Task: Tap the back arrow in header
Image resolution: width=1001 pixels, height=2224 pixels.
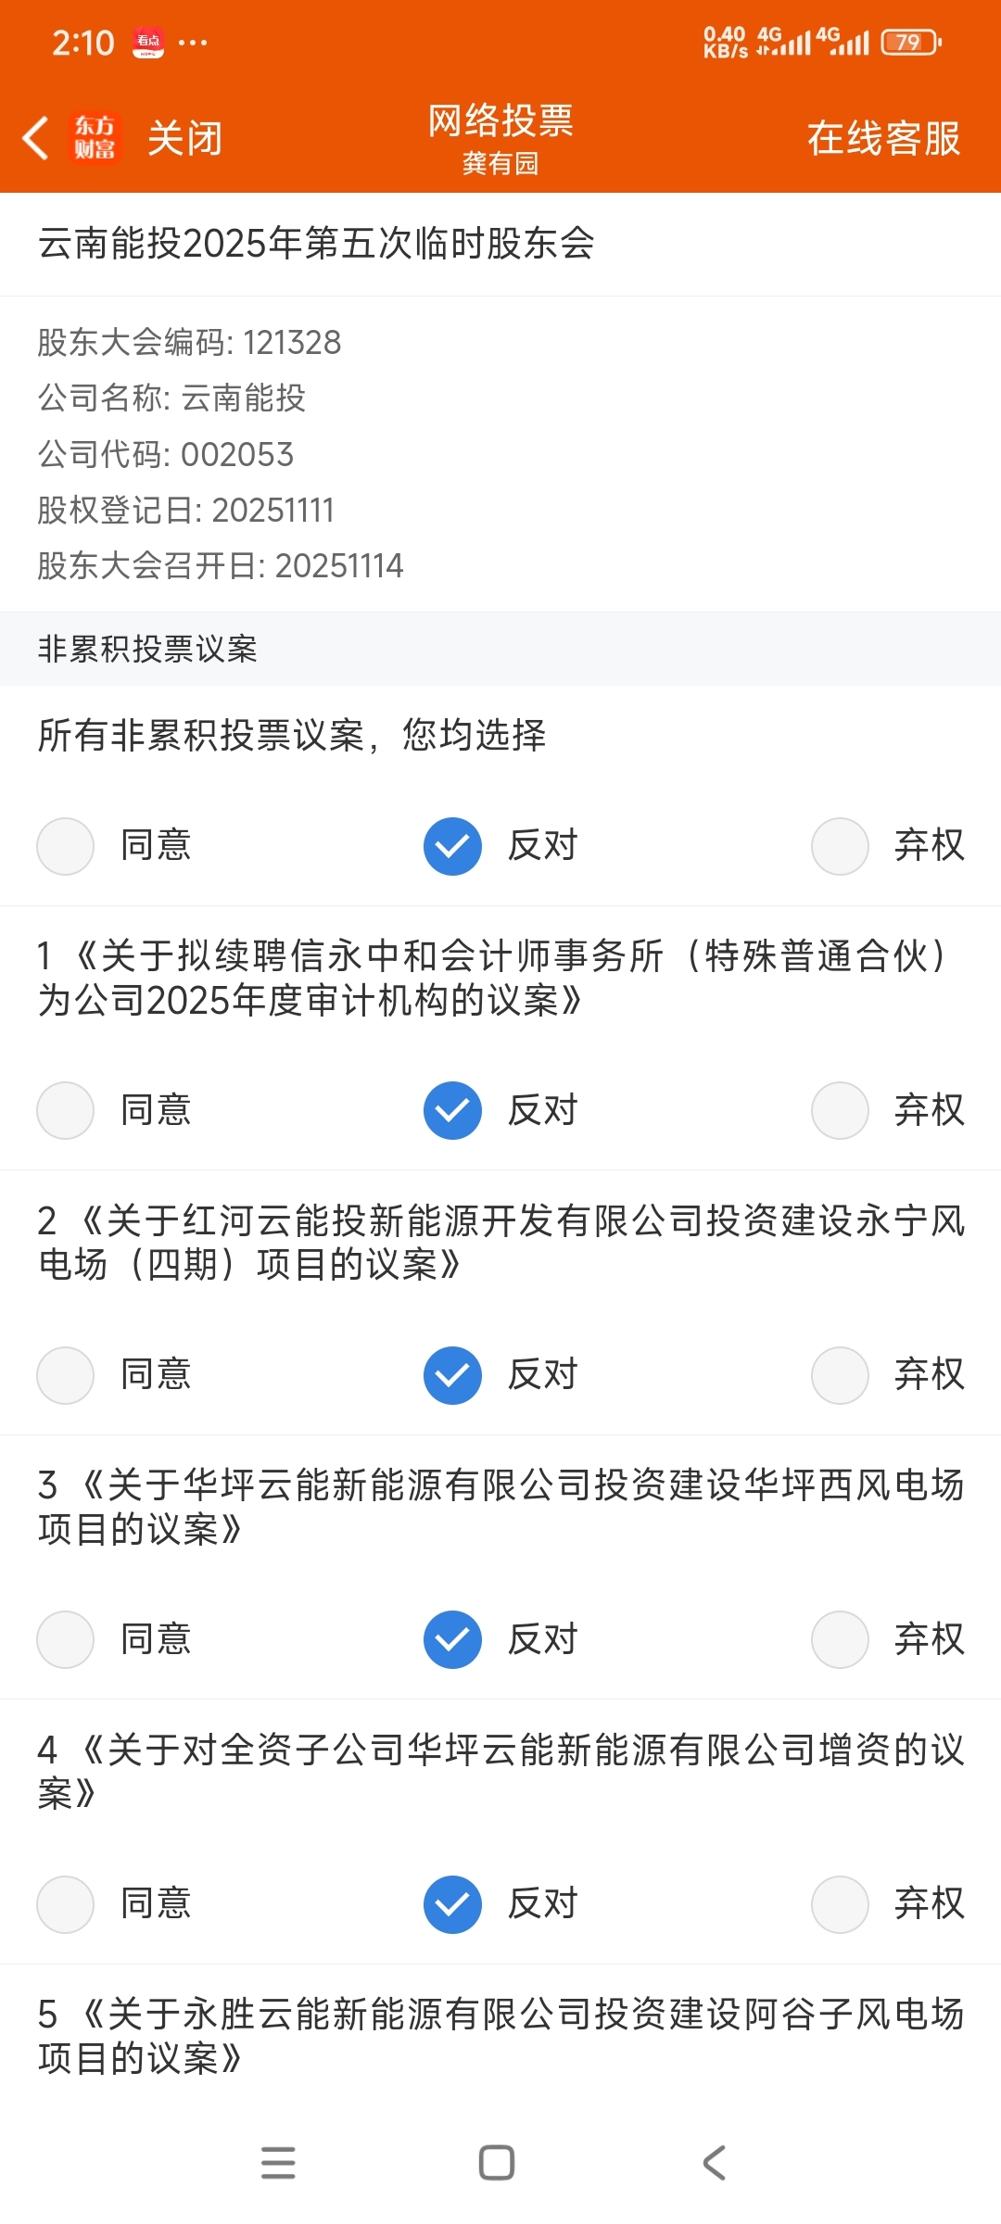Action: click(35, 138)
